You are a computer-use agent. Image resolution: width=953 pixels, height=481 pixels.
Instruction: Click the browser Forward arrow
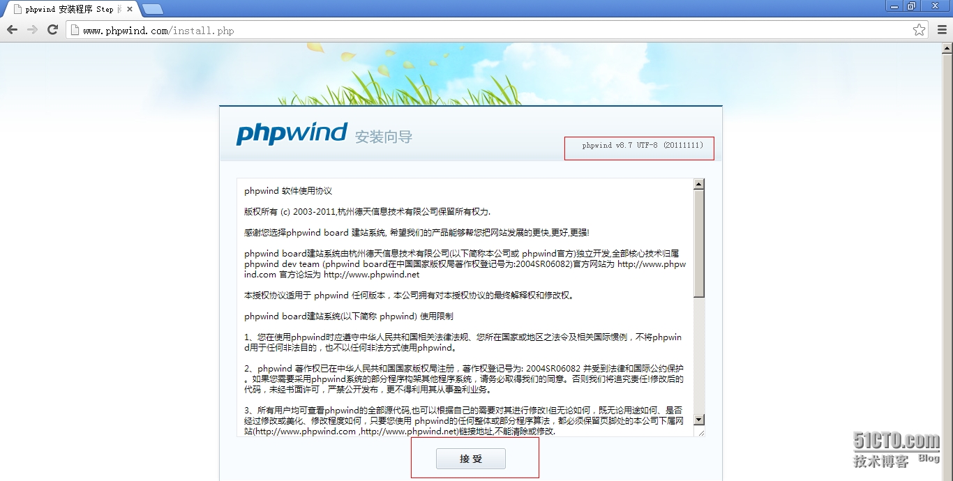tap(32, 29)
